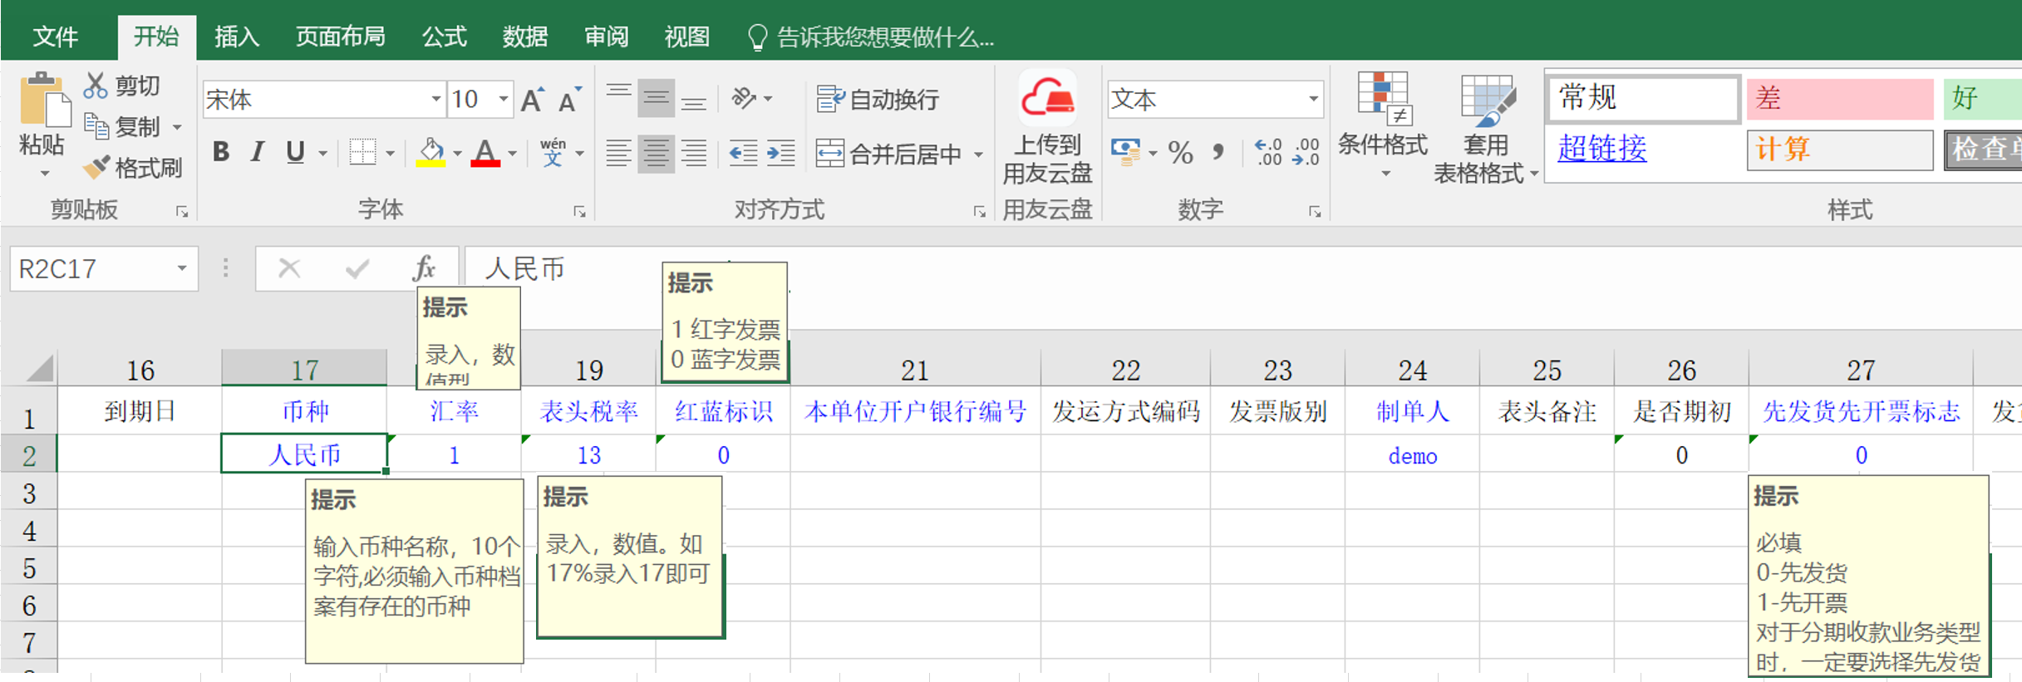Toggle Underline formatting button
The image size is (2022, 682).
295,152
